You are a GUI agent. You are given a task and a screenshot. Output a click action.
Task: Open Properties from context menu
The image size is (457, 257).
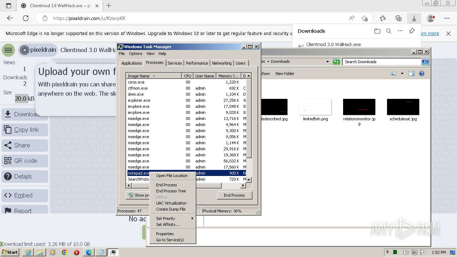[173, 234]
